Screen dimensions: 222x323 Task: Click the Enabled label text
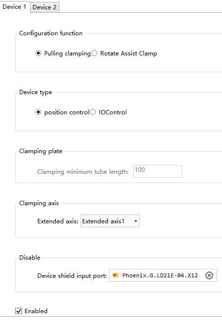point(36,311)
